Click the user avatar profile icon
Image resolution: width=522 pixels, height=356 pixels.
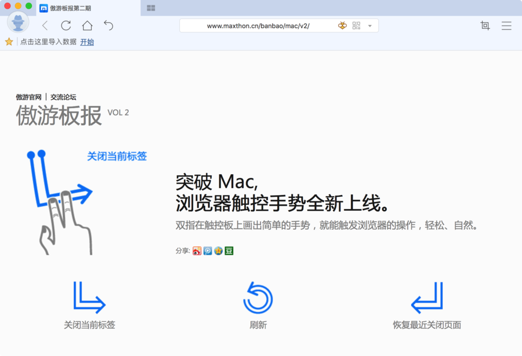[x=18, y=22]
